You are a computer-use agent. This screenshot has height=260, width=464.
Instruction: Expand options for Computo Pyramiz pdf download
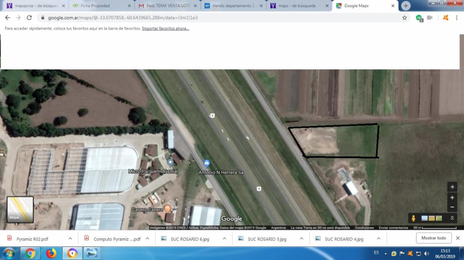pos(147,238)
